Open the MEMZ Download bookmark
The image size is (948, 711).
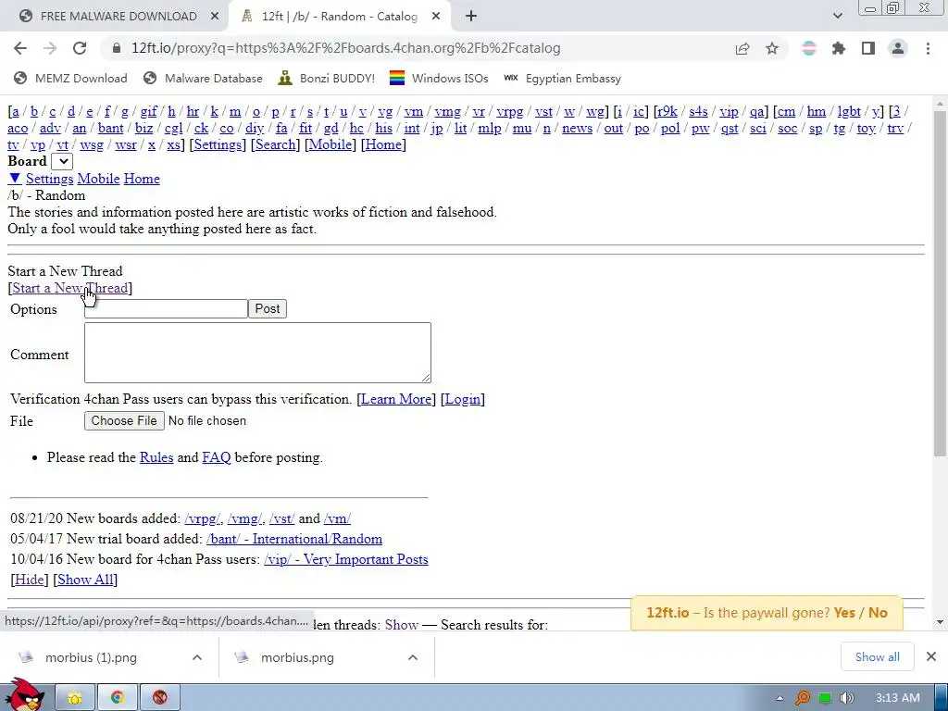[70, 78]
